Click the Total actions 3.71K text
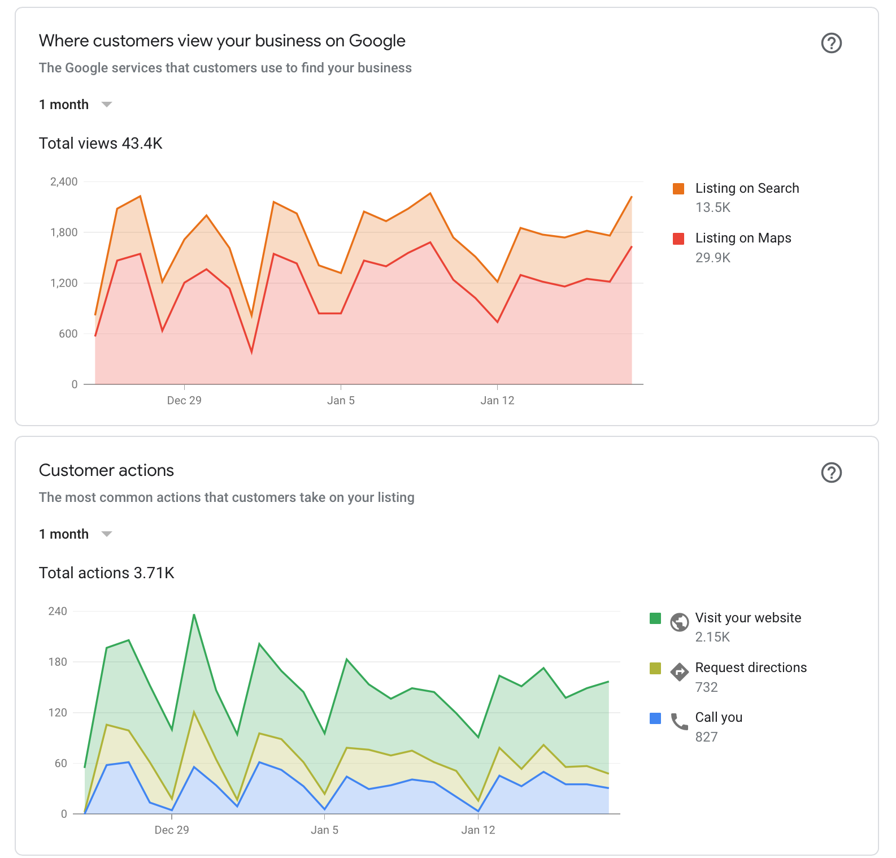The width and height of the screenshot is (896, 858). point(106,573)
